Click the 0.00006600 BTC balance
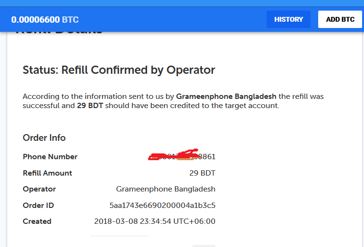Viewport: 364px width, 247px height. coord(45,20)
